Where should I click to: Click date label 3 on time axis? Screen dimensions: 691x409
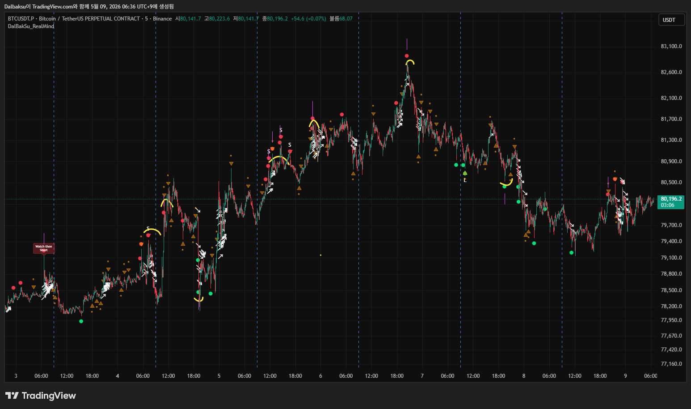click(16, 376)
